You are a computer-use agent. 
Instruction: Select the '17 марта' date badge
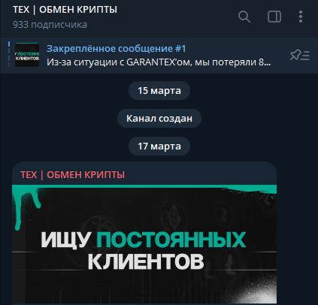[159, 146]
